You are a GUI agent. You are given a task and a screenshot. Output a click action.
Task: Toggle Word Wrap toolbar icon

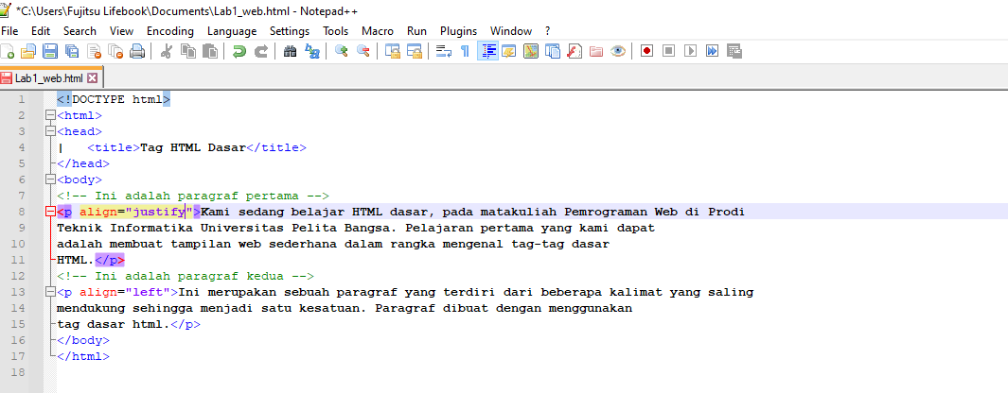click(444, 51)
